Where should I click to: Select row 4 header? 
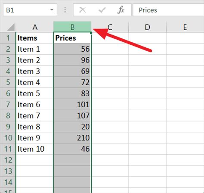(x=8, y=71)
